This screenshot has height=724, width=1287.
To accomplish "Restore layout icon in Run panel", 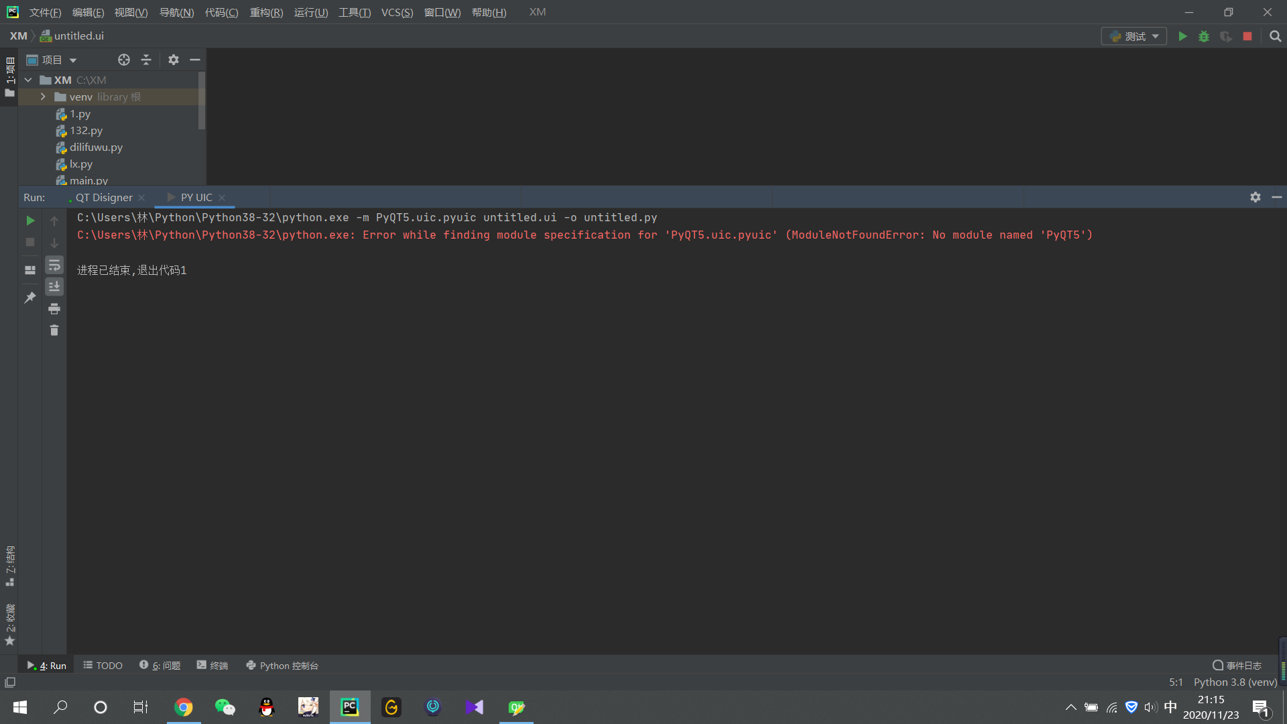I will (30, 270).
